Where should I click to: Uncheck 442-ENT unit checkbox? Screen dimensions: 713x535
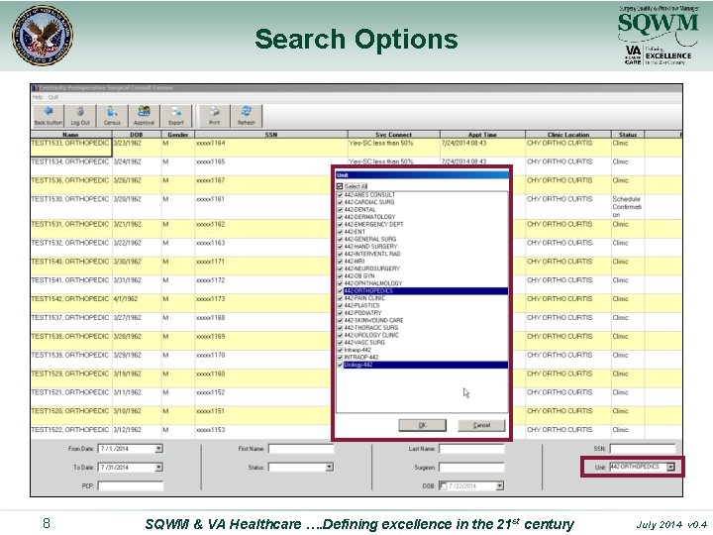click(340, 232)
